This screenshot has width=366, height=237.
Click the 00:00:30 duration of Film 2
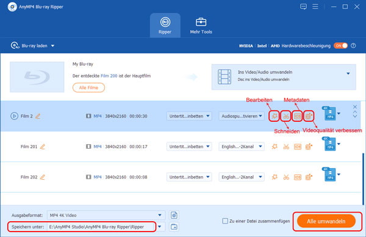[x=138, y=116]
